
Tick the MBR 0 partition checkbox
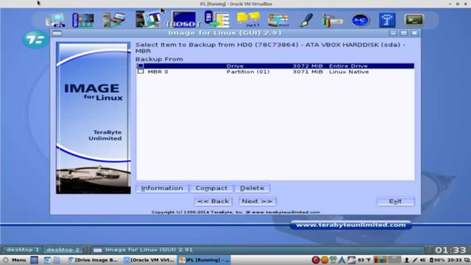click(x=141, y=72)
